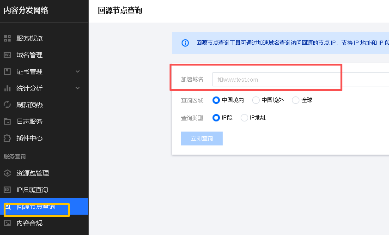Click the 插件中心 puzzle icon
The image size is (389, 235).
click(x=7, y=138)
